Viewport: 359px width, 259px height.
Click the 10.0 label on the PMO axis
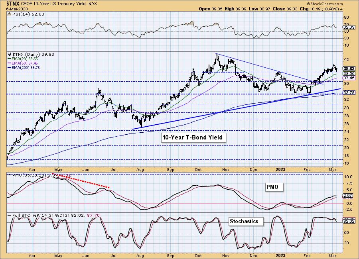click(x=348, y=177)
